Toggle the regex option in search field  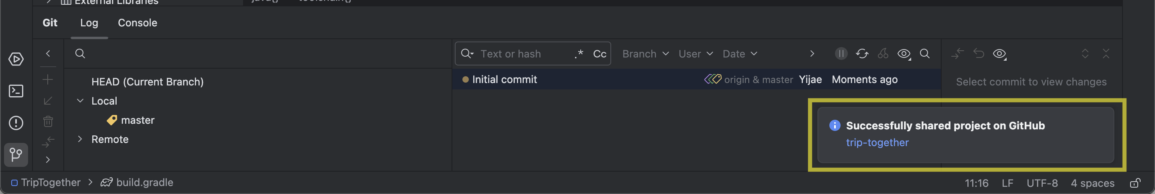click(579, 53)
